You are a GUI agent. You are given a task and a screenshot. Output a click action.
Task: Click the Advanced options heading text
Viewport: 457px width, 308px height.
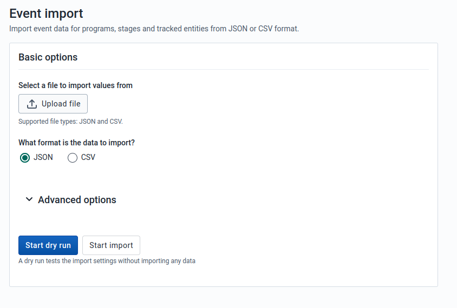[x=77, y=200]
